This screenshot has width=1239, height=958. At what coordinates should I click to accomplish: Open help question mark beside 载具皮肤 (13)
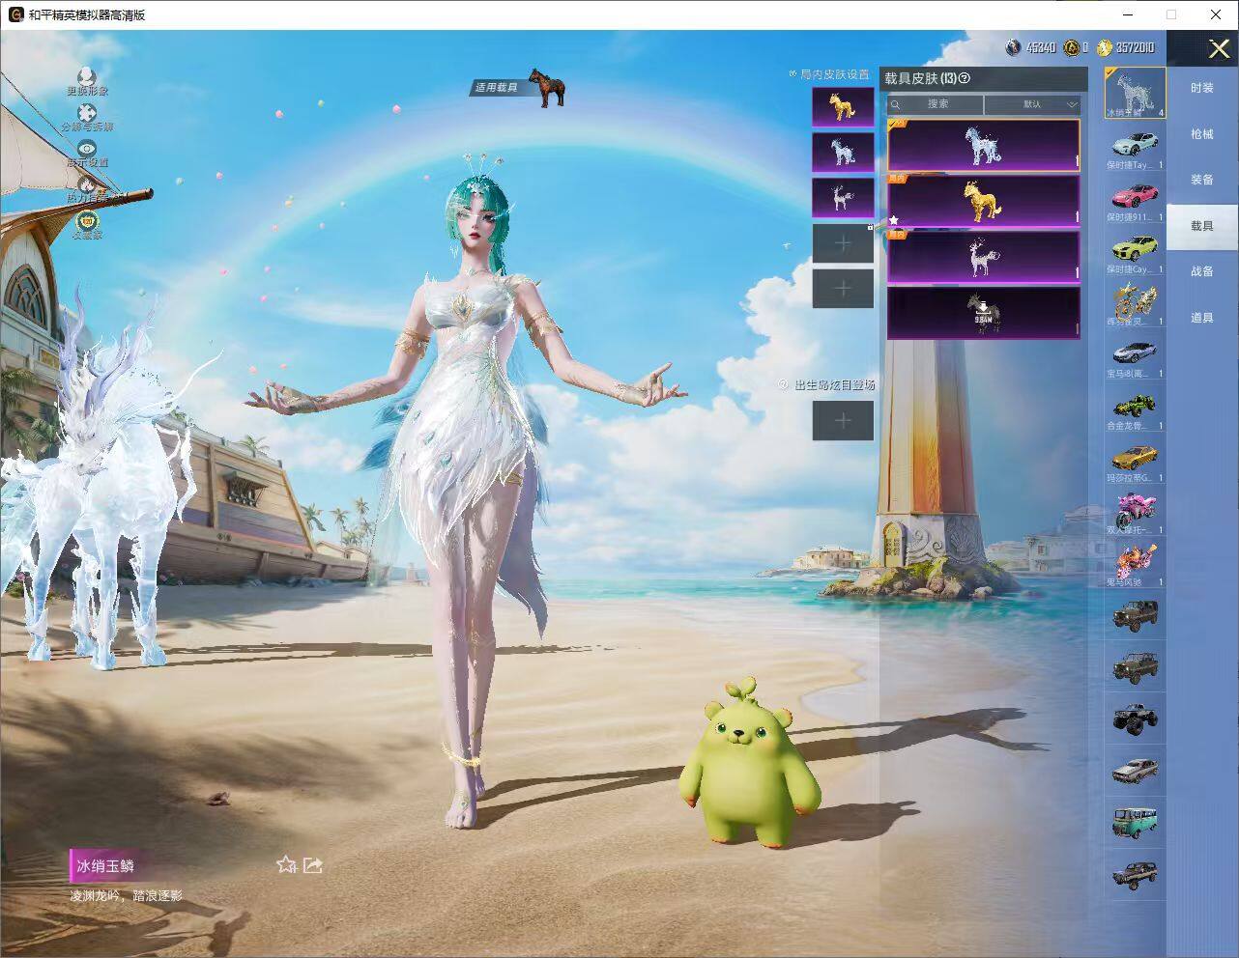point(964,79)
